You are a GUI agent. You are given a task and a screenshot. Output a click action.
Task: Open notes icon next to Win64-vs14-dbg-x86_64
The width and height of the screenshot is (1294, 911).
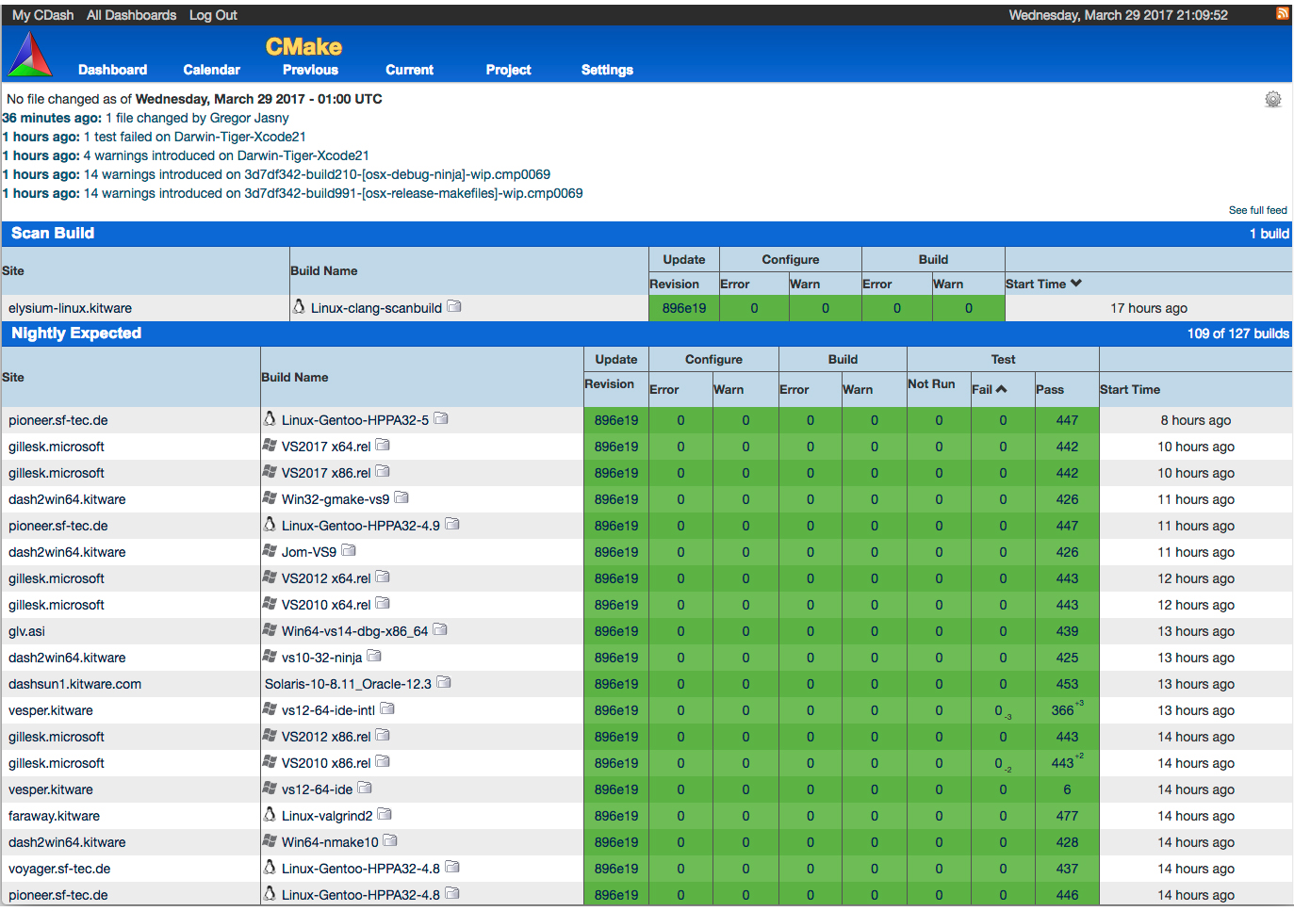click(440, 629)
